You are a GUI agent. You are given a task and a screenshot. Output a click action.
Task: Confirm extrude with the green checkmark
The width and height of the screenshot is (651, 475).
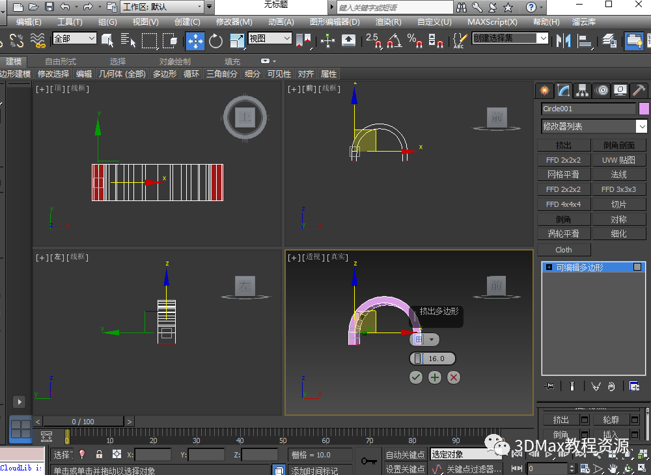tap(416, 377)
